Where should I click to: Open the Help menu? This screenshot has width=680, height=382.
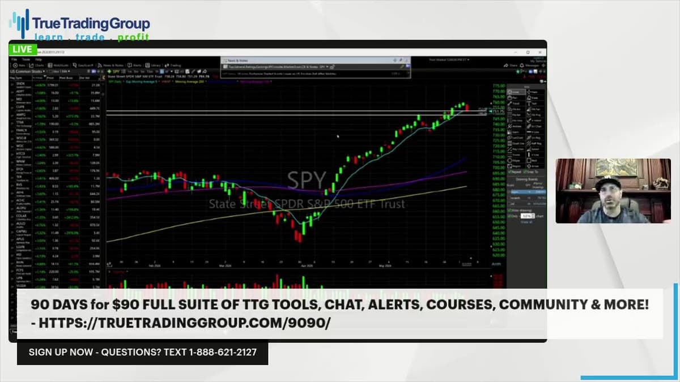39,59
